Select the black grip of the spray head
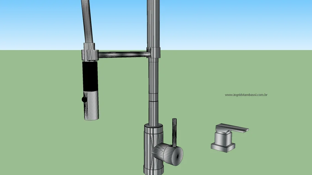The height and width of the screenshot is (175, 312). (90, 75)
